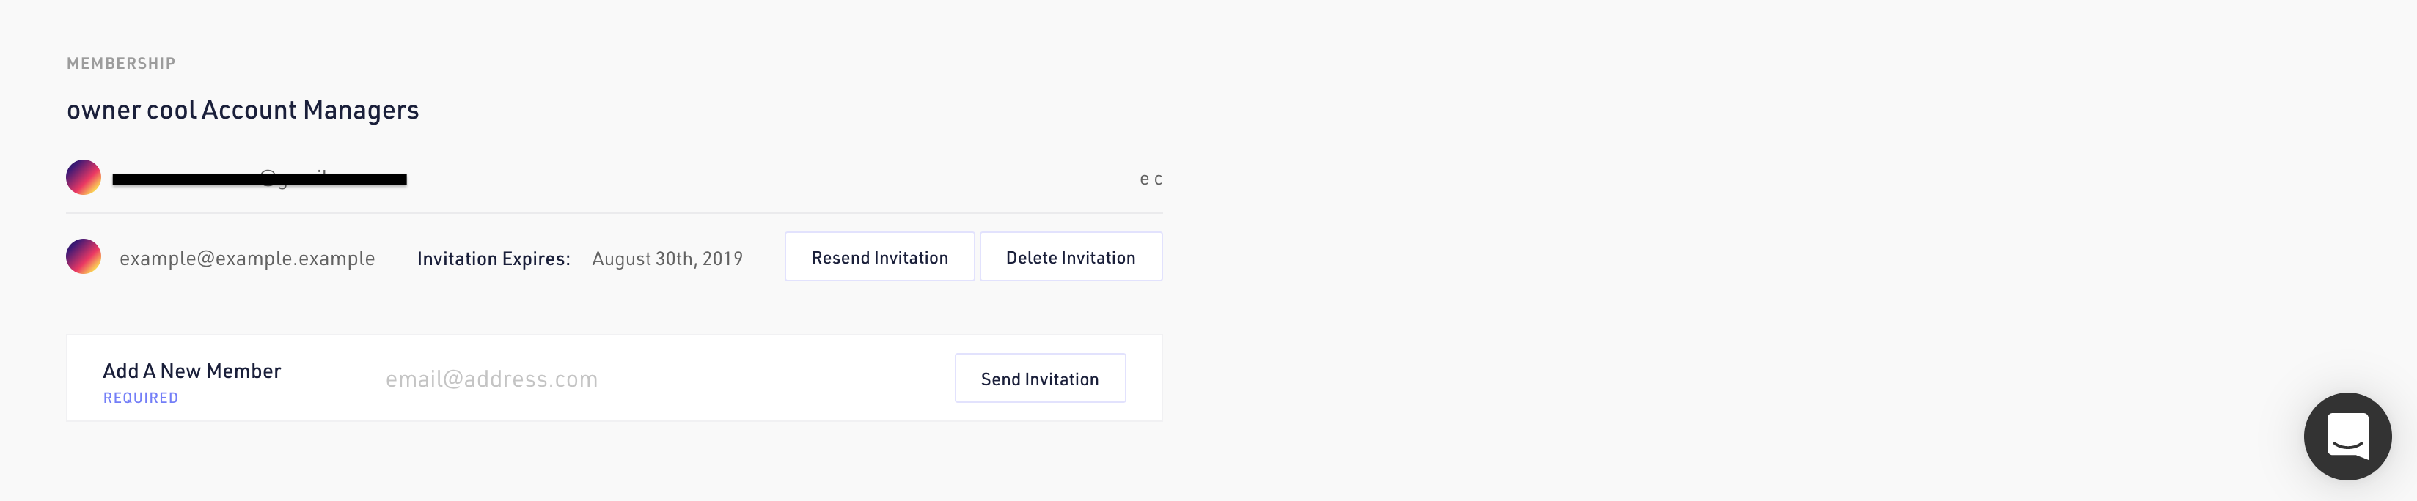Click the redacted member's gradient avatar
This screenshot has height=501, width=2417.
click(x=84, y=177)
